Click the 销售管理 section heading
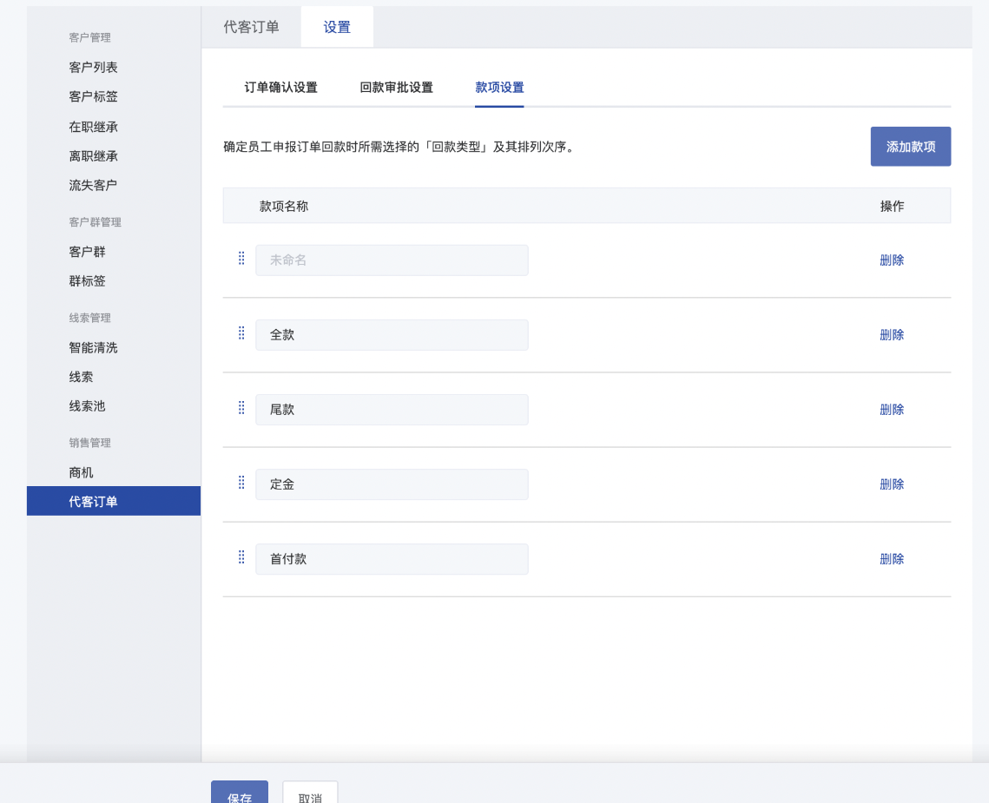This screenshot has width=989, height=803. click(x=89, y=443)
